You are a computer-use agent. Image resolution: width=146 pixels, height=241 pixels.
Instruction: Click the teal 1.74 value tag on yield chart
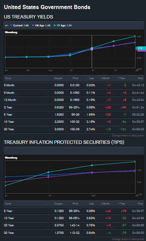pos(141,48)
